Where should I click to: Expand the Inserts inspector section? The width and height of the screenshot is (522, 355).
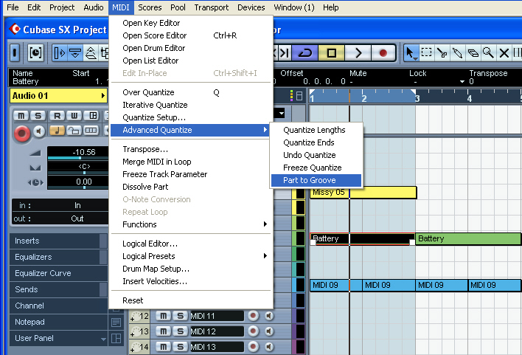click(58, 241)
